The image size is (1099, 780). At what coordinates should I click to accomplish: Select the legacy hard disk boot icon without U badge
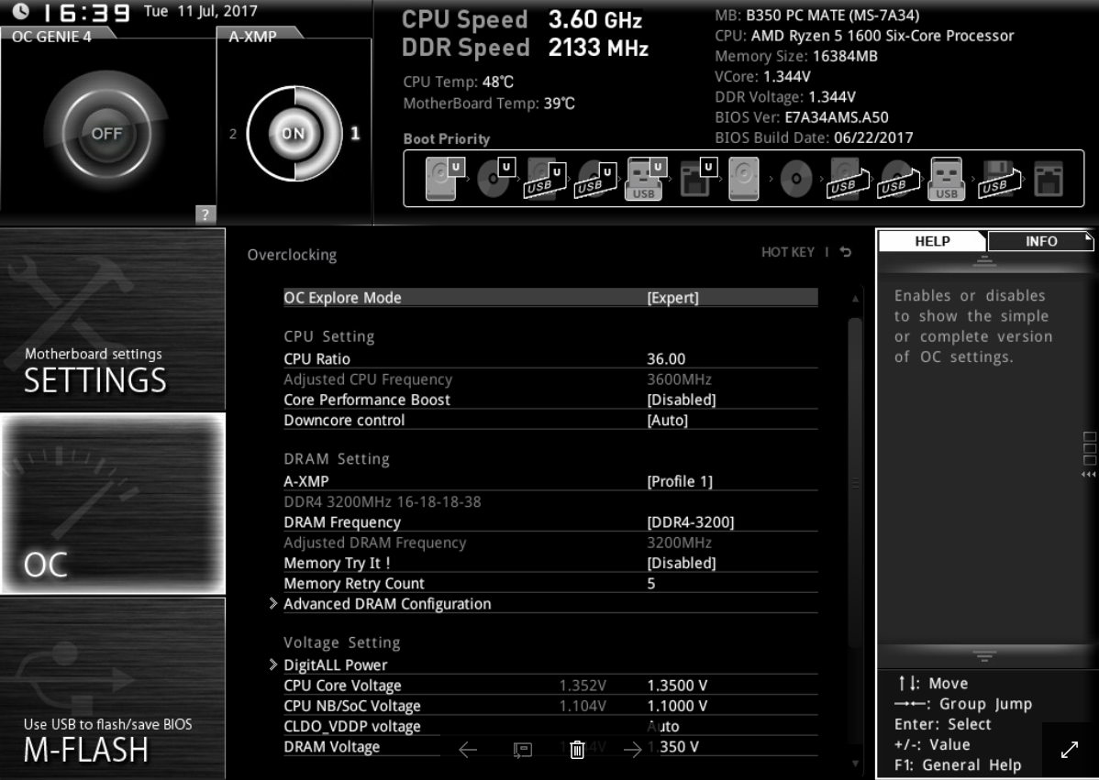tap(744, 179)
